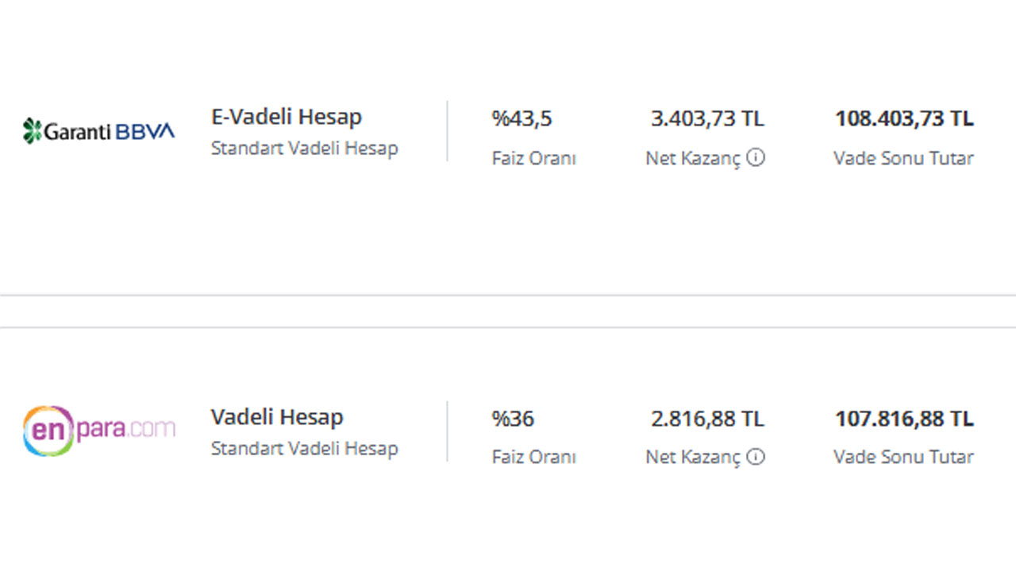
Task: Click the Vade Sonu Tutar label in Garanti row
Action: click(903, 158)
